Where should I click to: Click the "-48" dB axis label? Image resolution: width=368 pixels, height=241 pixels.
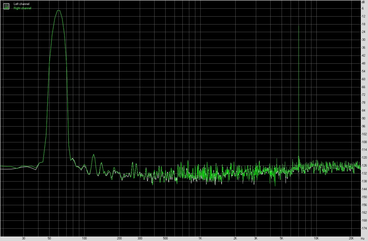pyautogui.click(x=363, y=63)
